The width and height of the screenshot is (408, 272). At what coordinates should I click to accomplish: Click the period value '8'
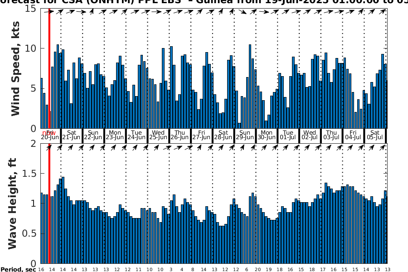coord(193,269)
